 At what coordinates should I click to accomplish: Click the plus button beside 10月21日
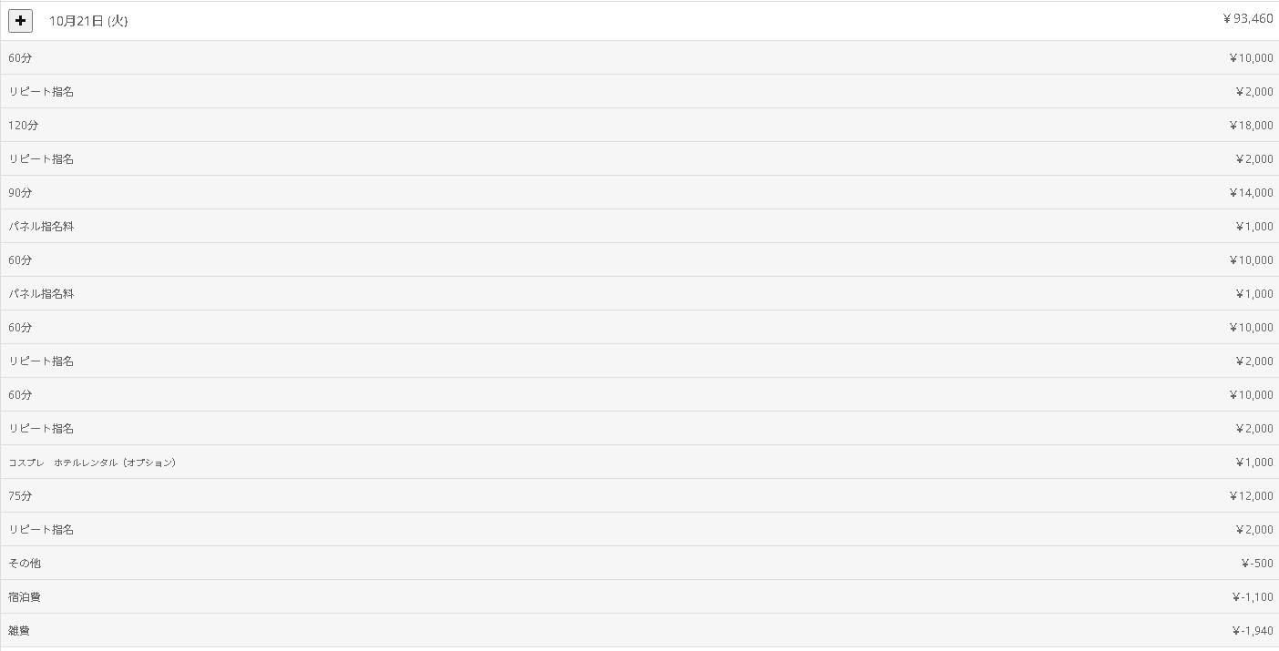[20, 20]
